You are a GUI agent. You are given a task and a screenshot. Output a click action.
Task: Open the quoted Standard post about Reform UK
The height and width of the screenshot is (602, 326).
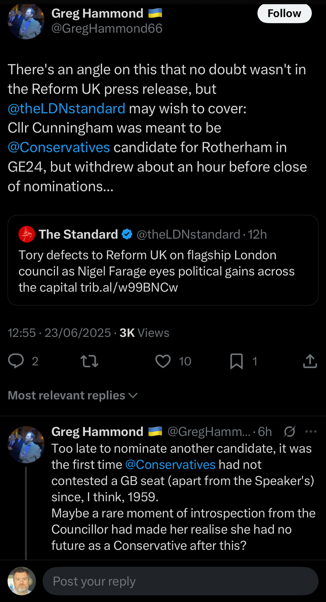(163, 271)
